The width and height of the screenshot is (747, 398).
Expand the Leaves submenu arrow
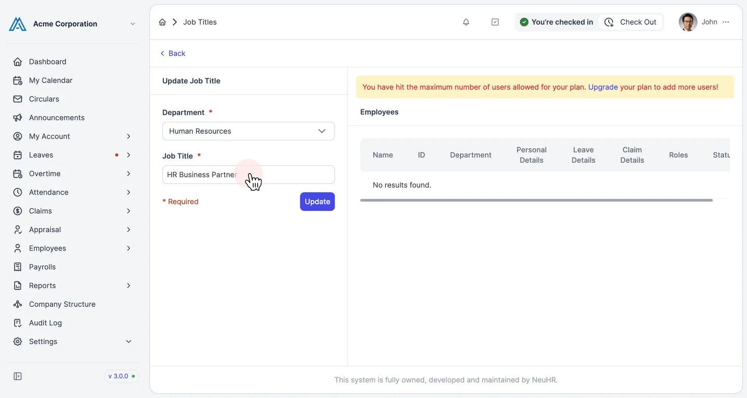tap(129, 155)
